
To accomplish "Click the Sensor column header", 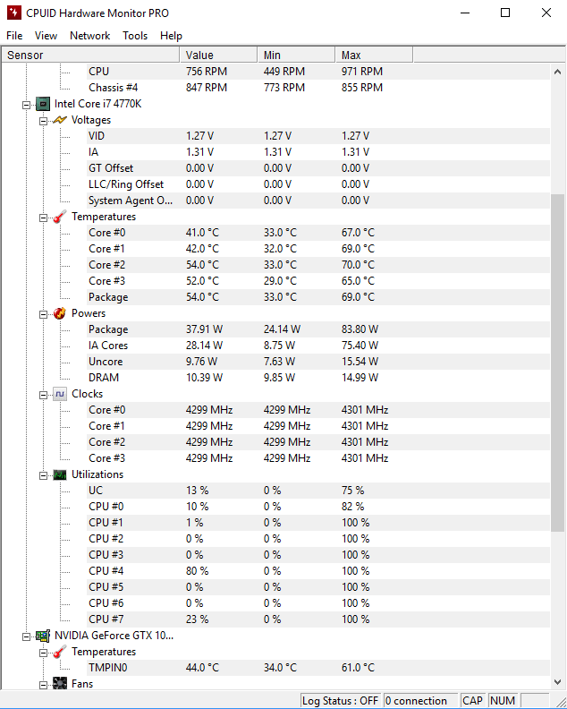I will [90, 56].
